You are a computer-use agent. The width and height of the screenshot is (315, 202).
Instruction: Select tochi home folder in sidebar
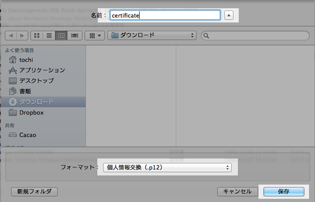pyautogui.click(x=43, y=60)
